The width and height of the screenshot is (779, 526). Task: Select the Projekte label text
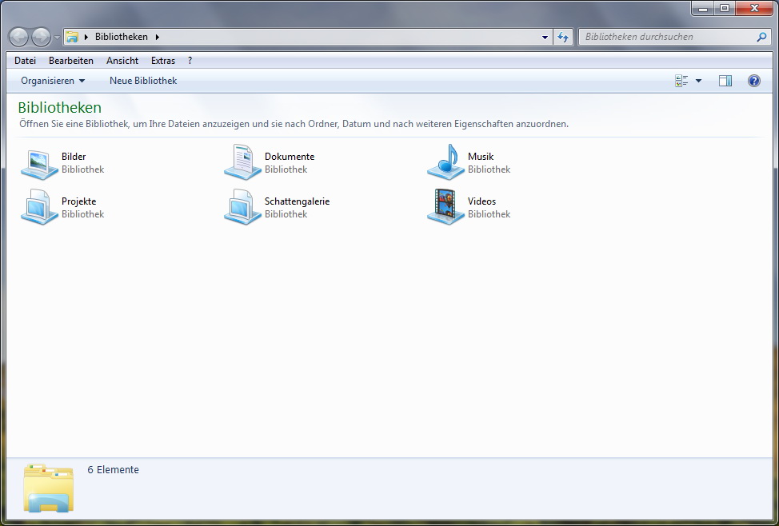(x=79, y=201)
